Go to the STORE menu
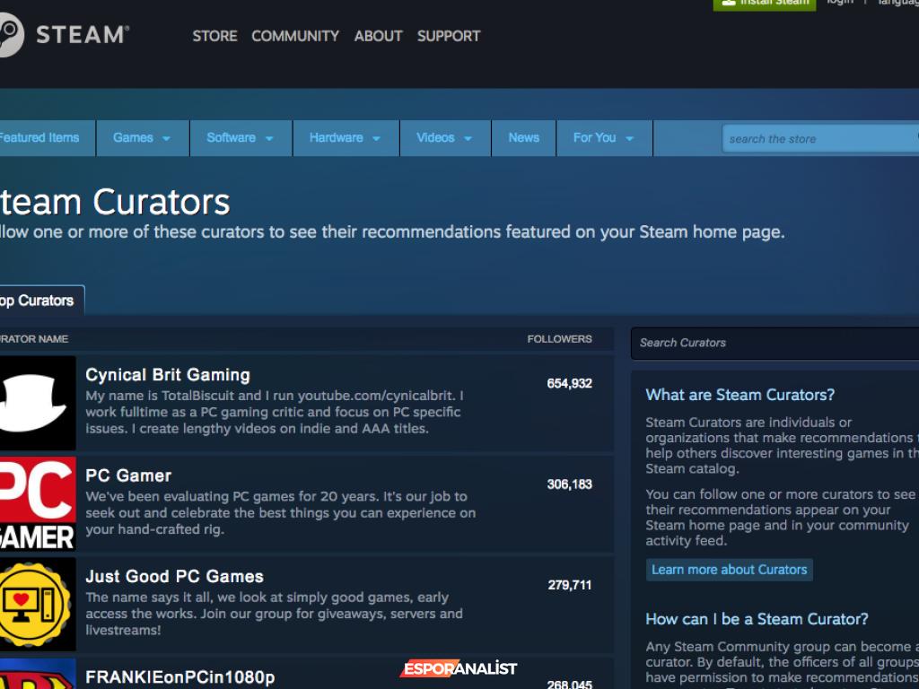The height and width of the screenshot is (689, 919). tap(214, 36)
